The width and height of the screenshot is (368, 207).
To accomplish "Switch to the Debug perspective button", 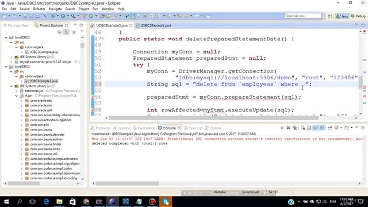I will click(x=358, y=16).
